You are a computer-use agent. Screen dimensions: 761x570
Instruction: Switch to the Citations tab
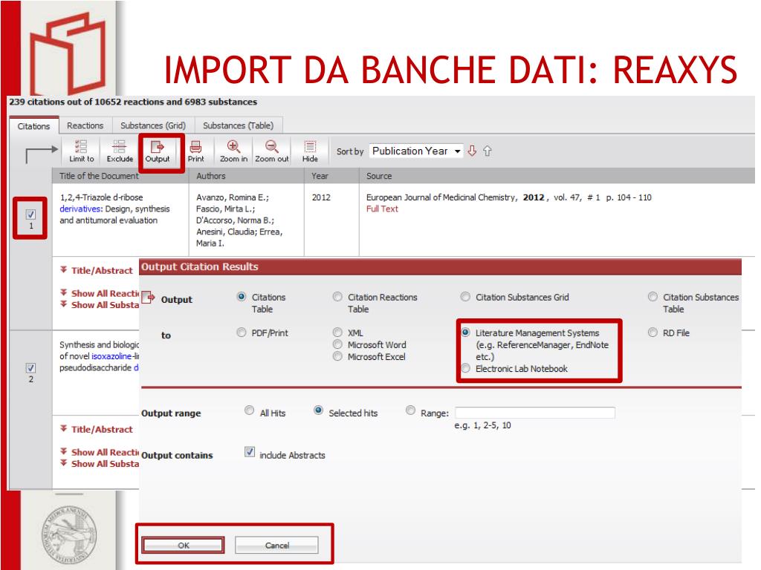(33, 126)
